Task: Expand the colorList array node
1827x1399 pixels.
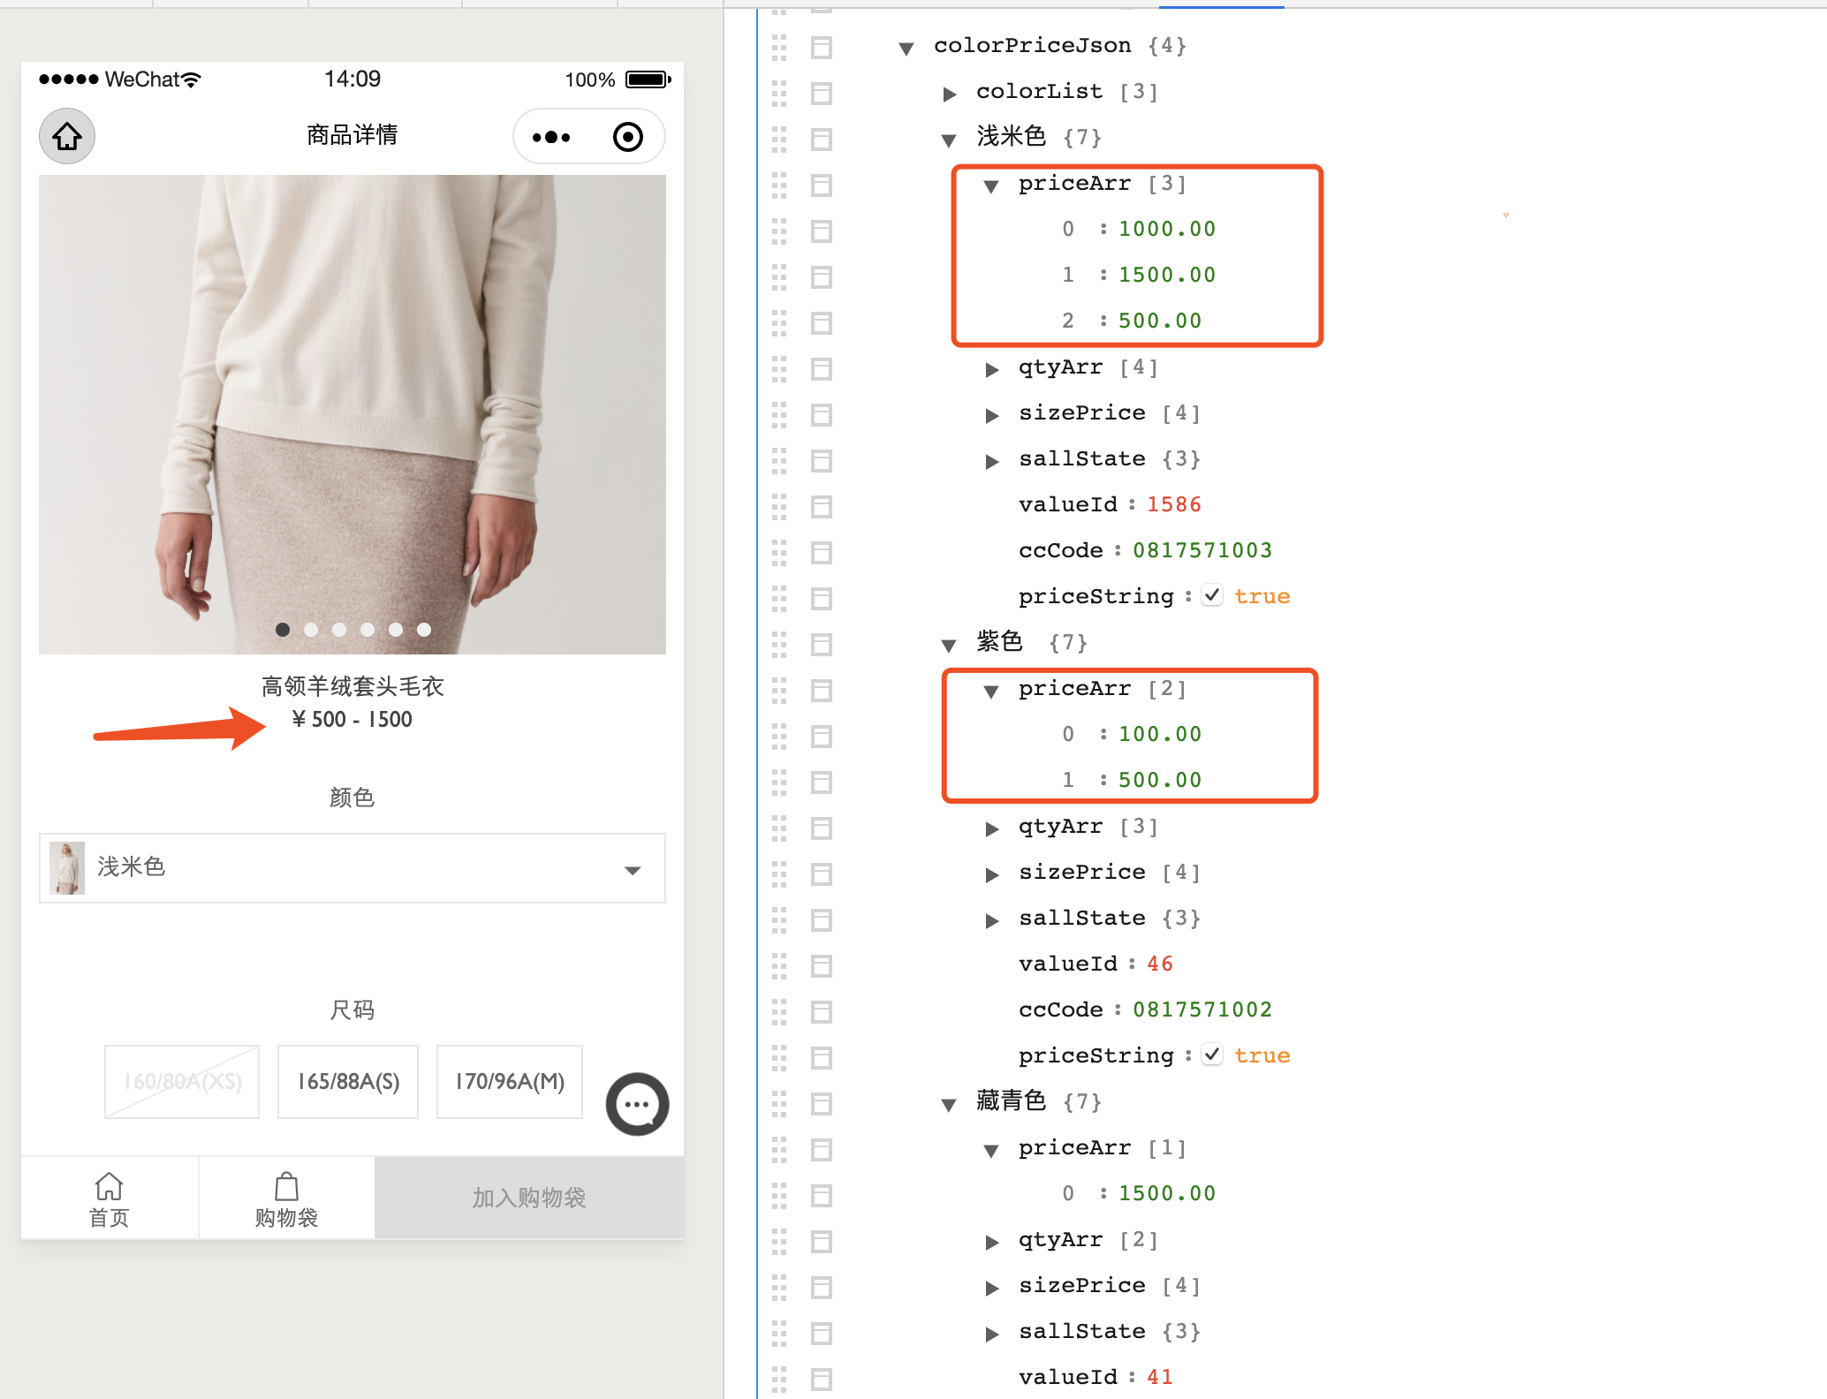Action: point(950,94)
